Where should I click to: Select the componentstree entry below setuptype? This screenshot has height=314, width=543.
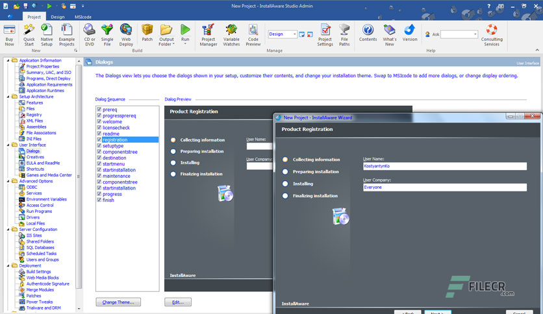click(x=120, y=152)
